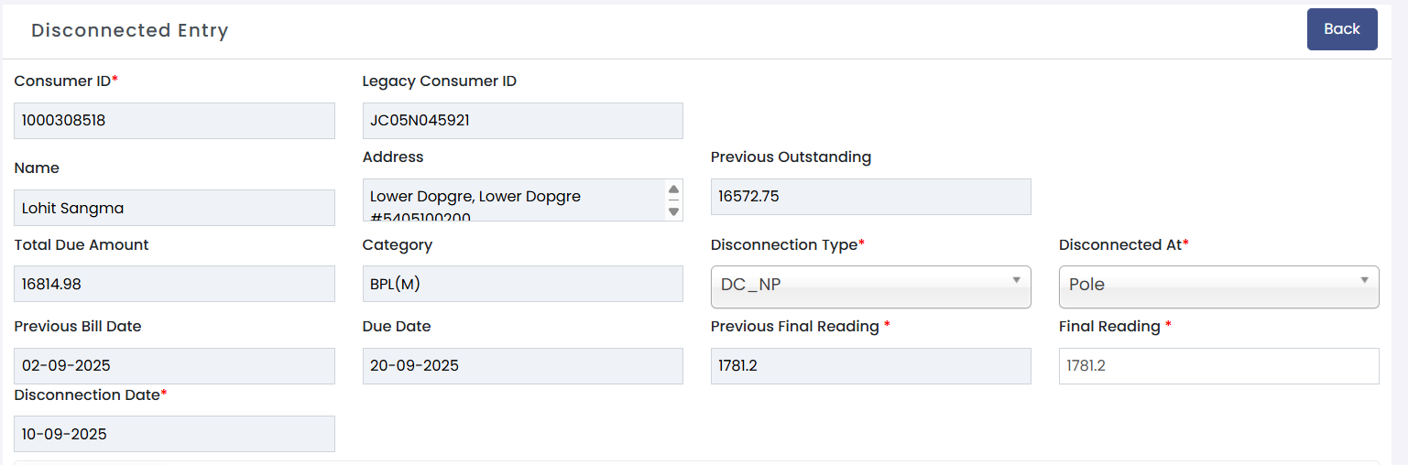Click inside the Address text area
Screen dimensions: 1408x465
(513, 200)
